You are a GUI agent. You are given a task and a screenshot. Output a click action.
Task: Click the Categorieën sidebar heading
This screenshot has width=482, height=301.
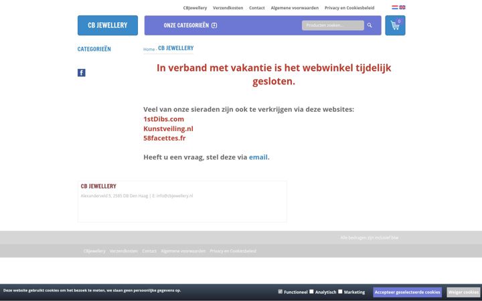(94, 49)
